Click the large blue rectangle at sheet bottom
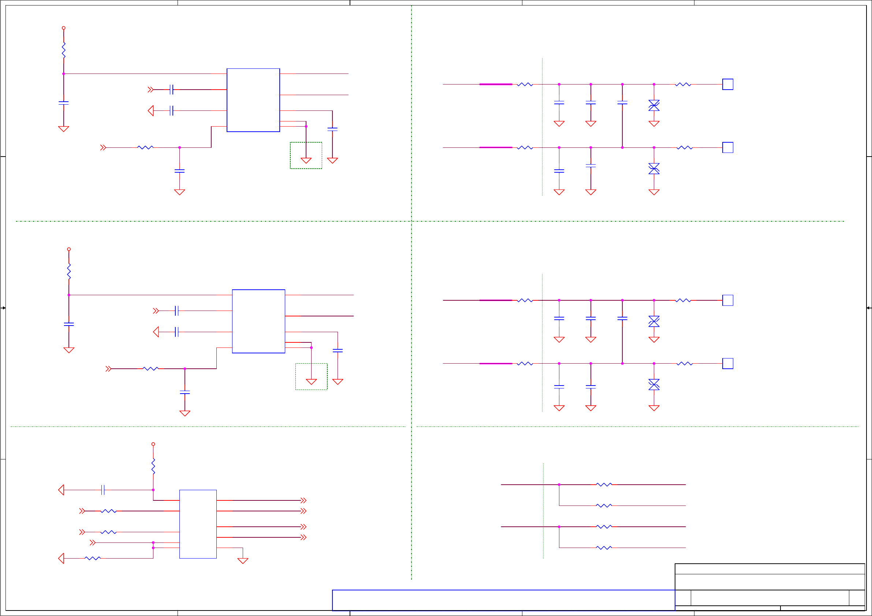The height and width of the screenshot is (616, 872). coord(503,600)
